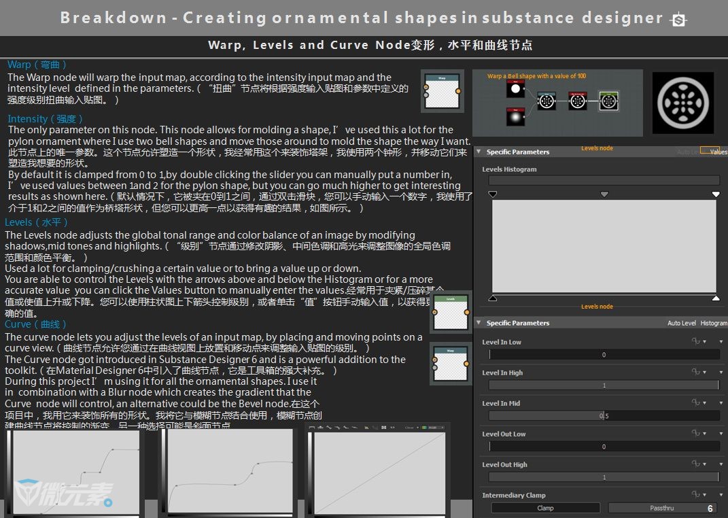Click the dark bar under Levels Histogram label
Viewport: 728px width, 518px height.
pos(604,181)
